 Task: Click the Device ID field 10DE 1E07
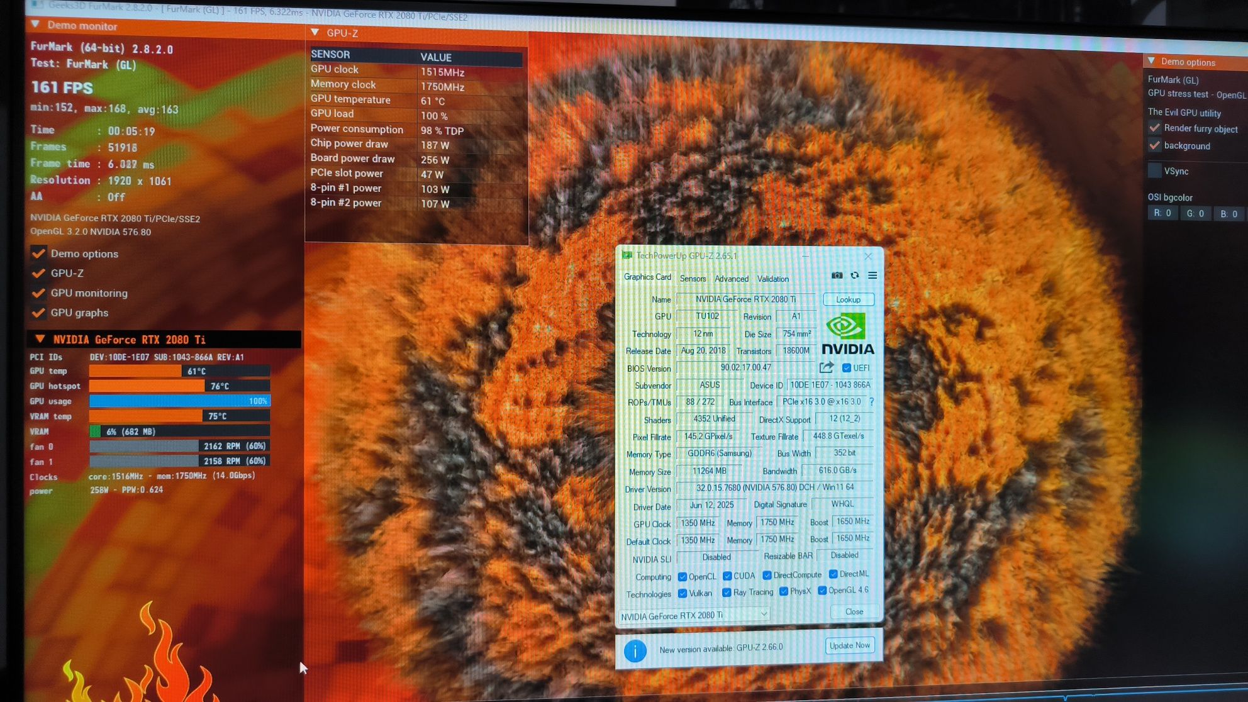(830, 385)
